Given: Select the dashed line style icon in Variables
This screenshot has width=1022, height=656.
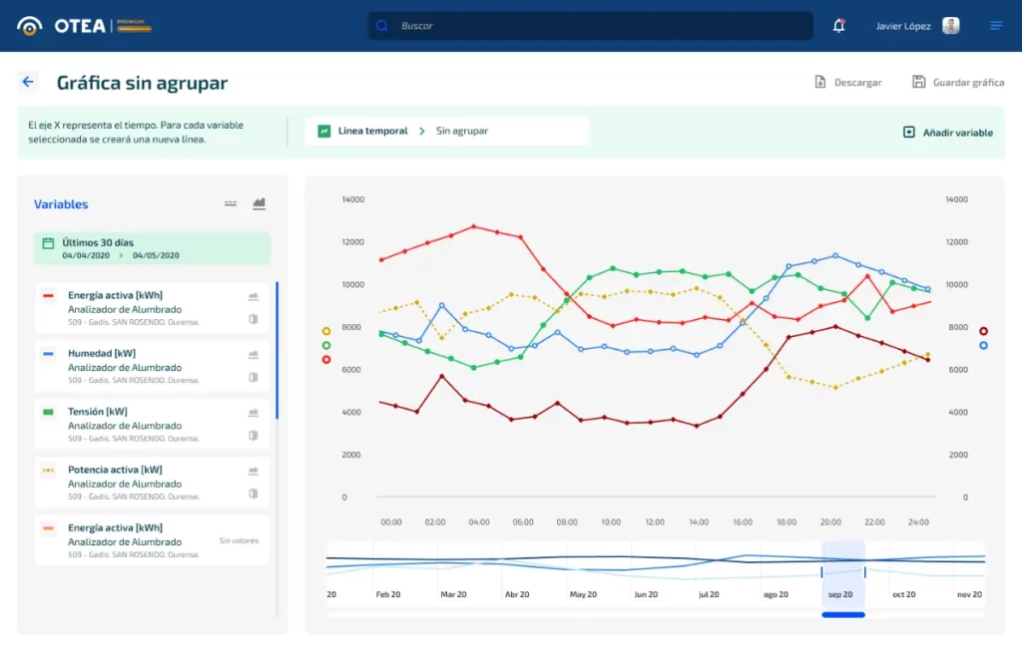Looking at the screenshot, I should pos(231,203).
